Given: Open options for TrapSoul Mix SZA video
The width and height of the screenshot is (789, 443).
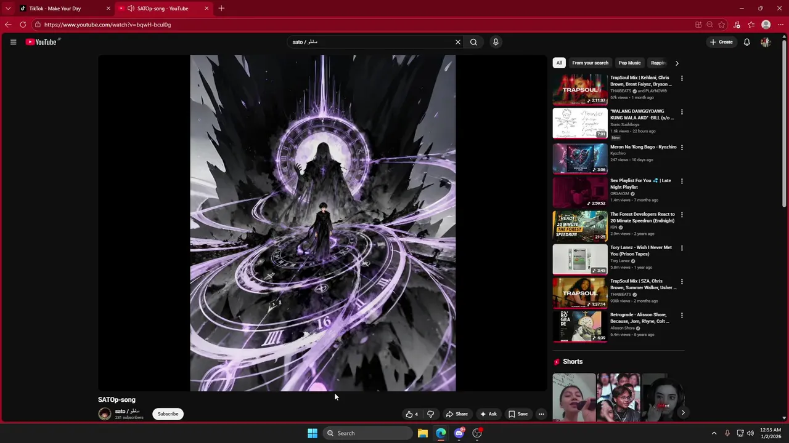Looking at the screenshot, I should [x=682, y=282].
